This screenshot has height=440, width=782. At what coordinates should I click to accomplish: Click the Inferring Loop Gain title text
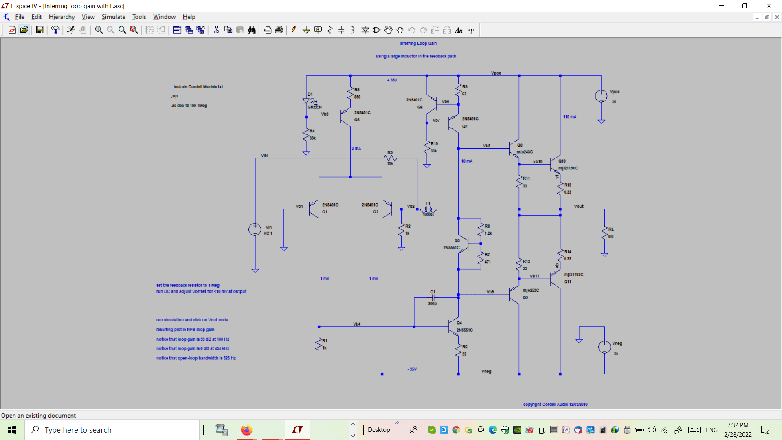point(418,44)
